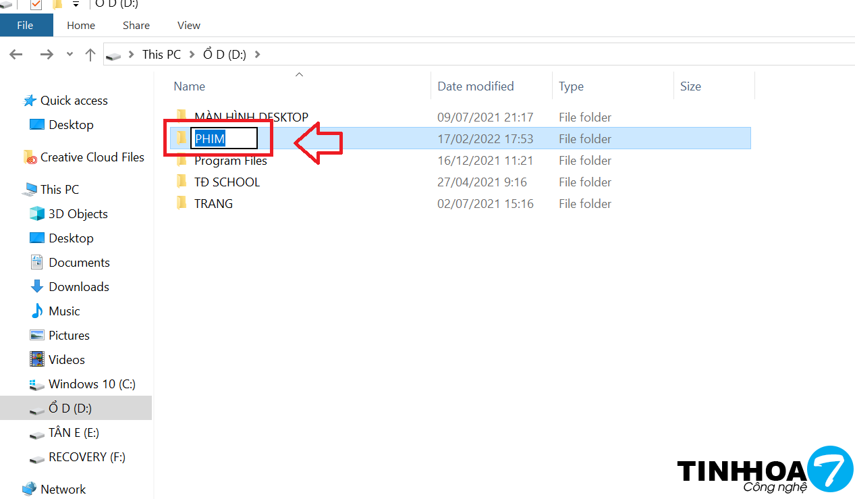Open Music library in sidebar
Screen dimensions: 855x499
click(64, 311)
